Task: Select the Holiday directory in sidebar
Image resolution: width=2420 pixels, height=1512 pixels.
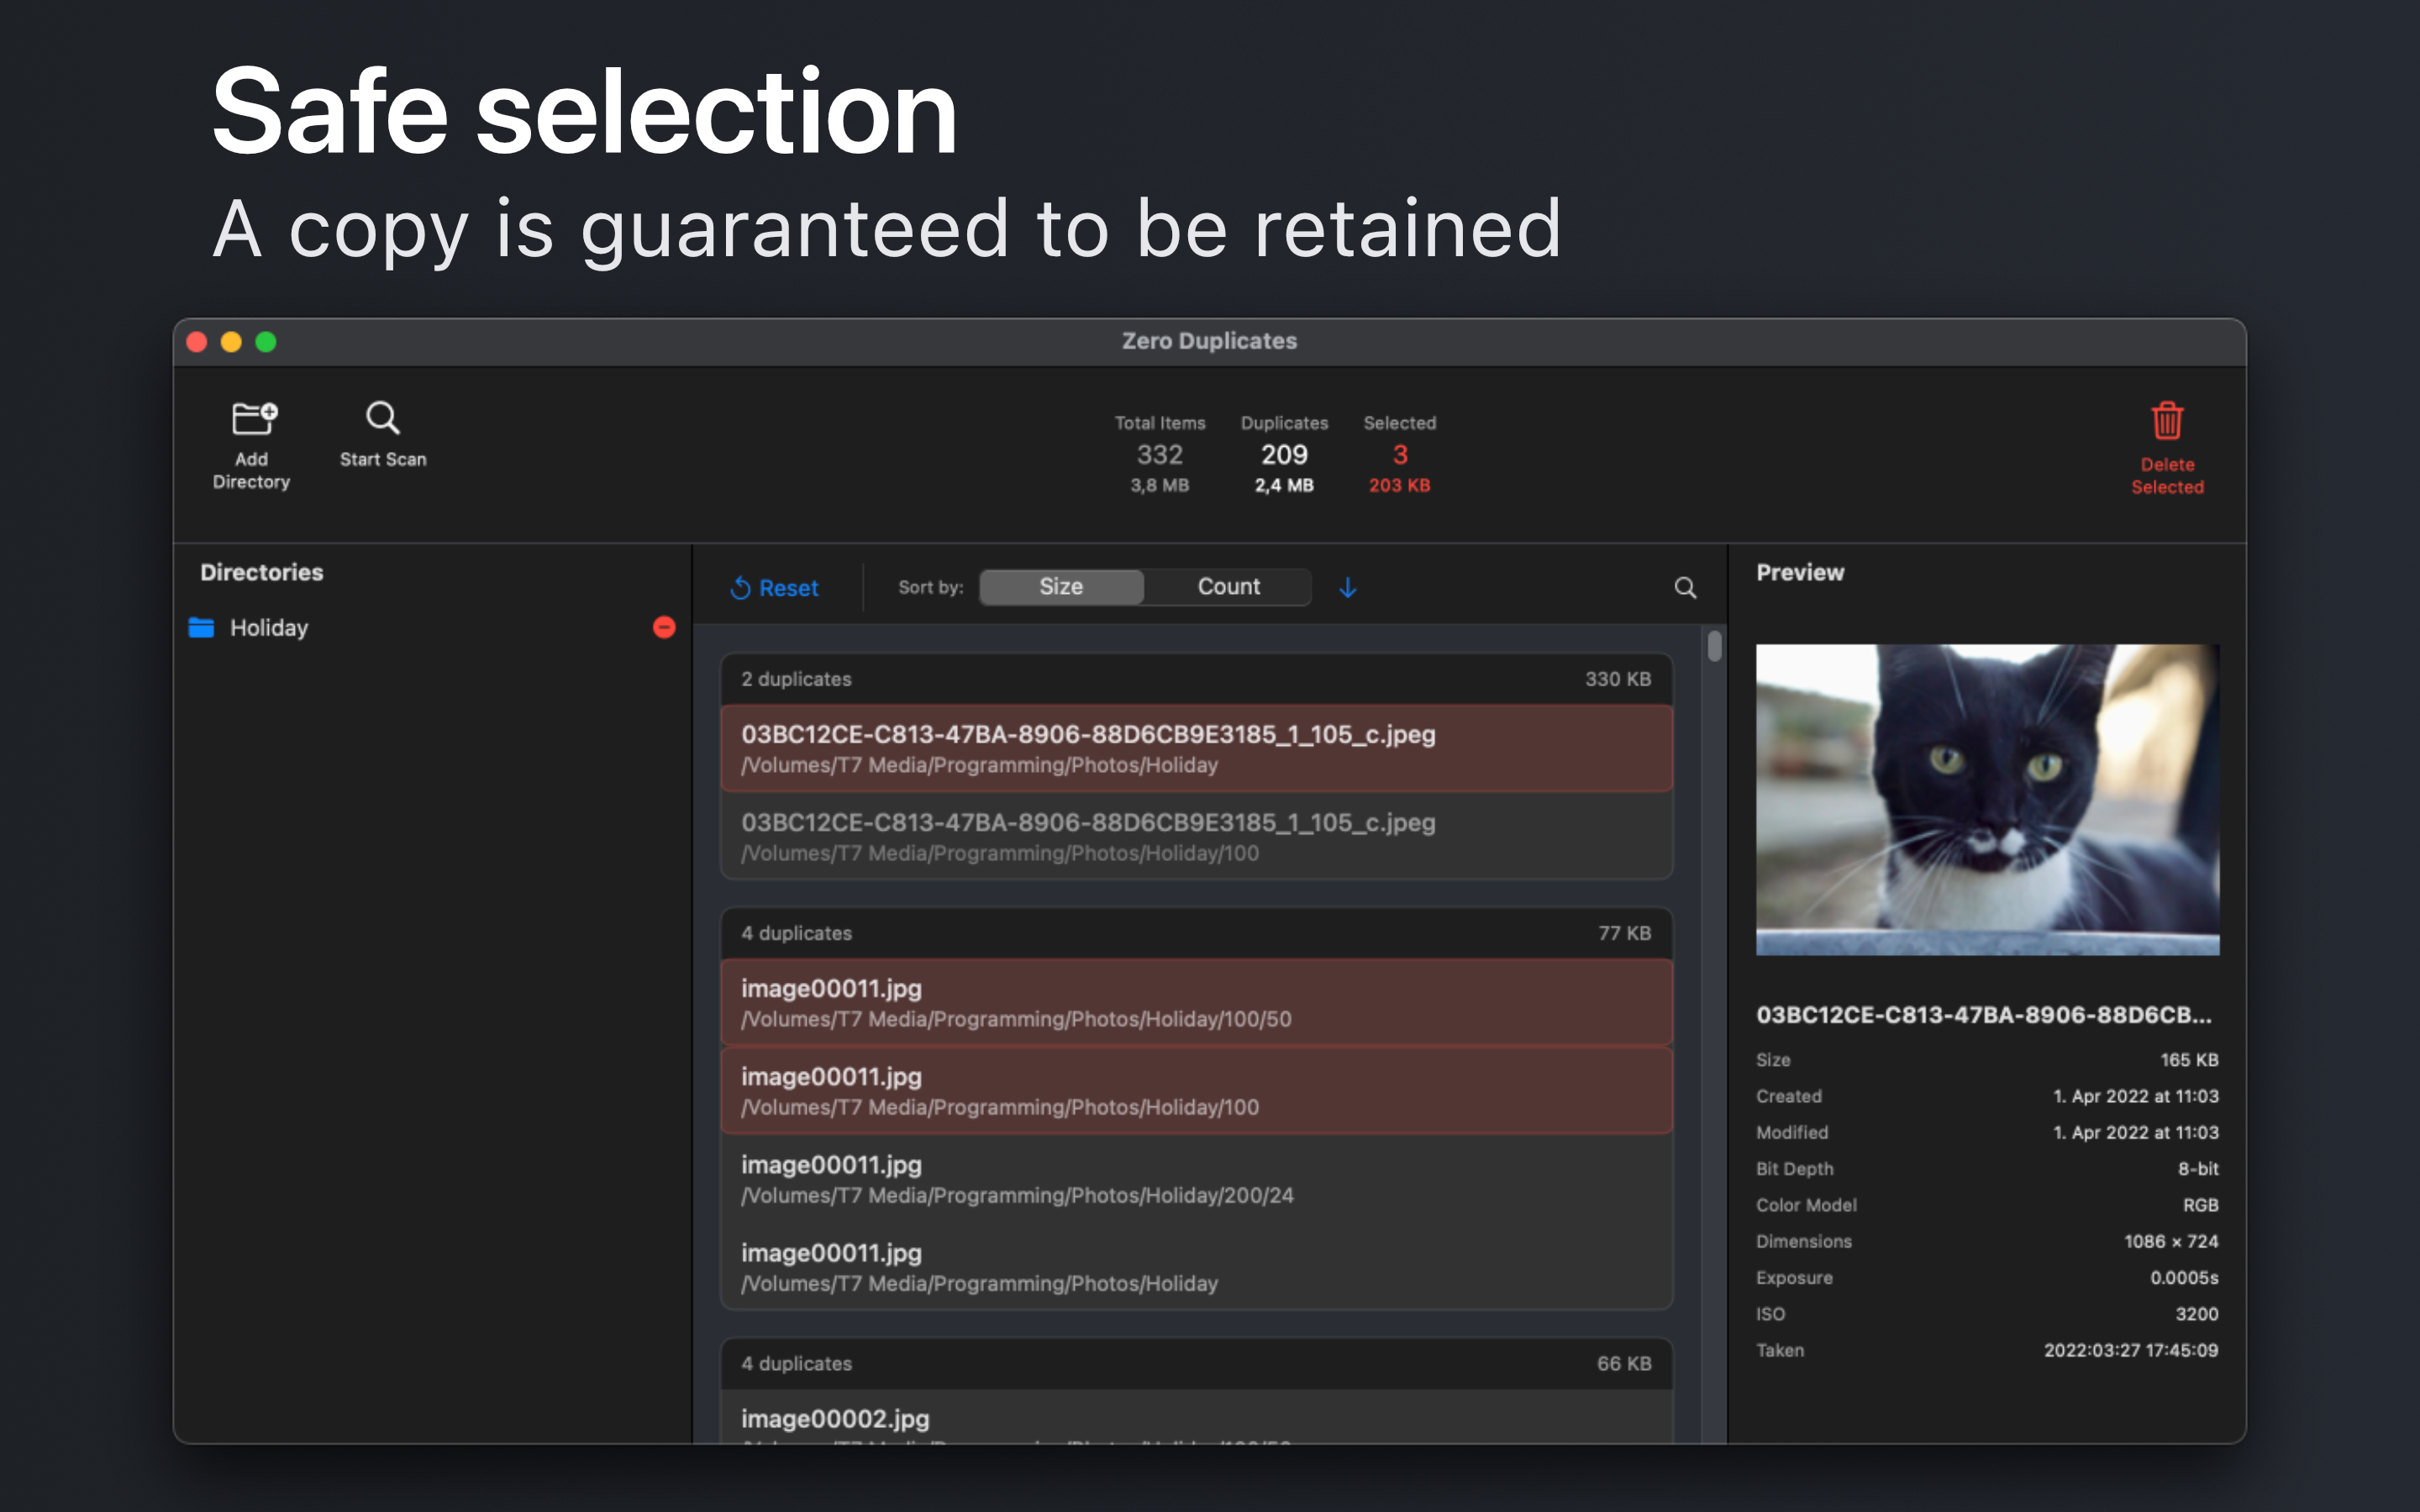Action: [x=432, y=627]
